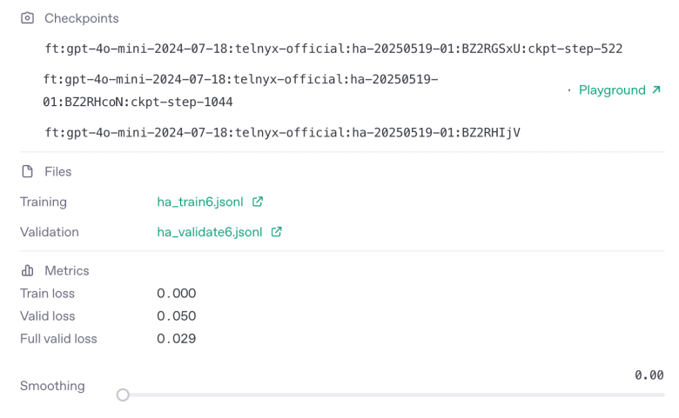Click the Full valid loss value 0.029
Image resolution: width=679 pixels, height=418 pixels.
tap(176, 338)
